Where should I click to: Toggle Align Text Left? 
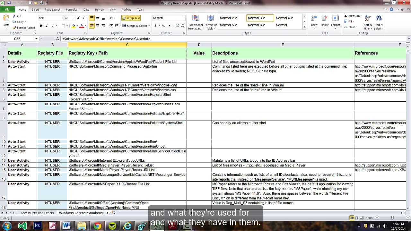[x=92, y=26]
